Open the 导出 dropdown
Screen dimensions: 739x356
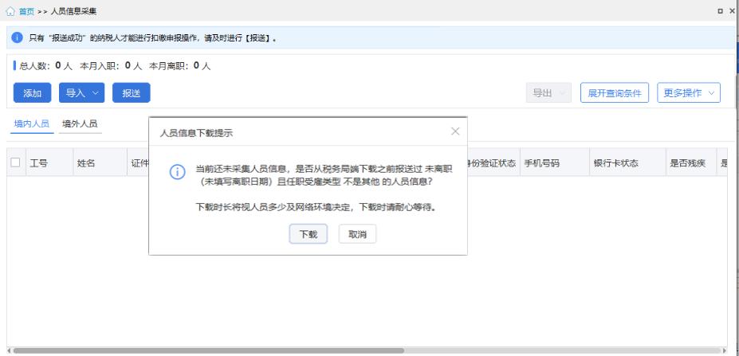coord(548,93)
